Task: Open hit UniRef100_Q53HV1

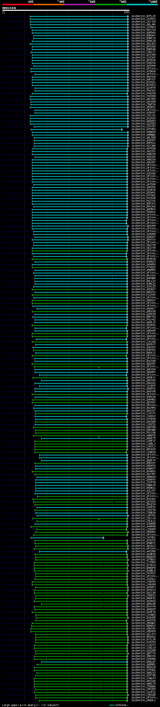Action: coord(143,193)
